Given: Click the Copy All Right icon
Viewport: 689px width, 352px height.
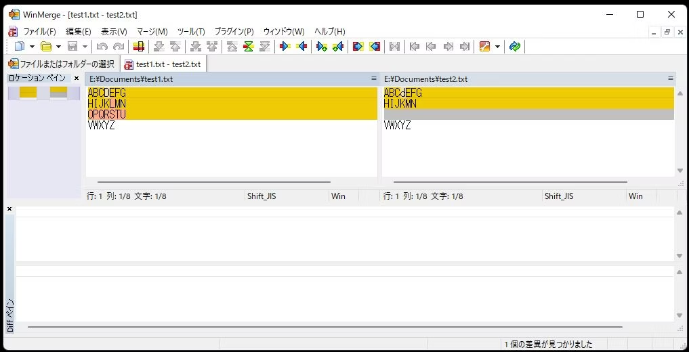Looking at the screenshot, I should coord(358,46).
